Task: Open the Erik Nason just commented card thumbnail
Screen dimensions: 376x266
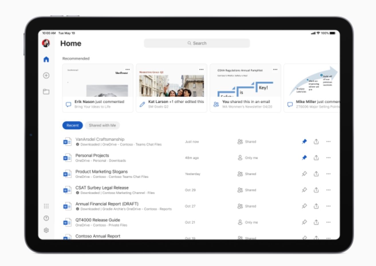Action: click(x=98, y=80)
